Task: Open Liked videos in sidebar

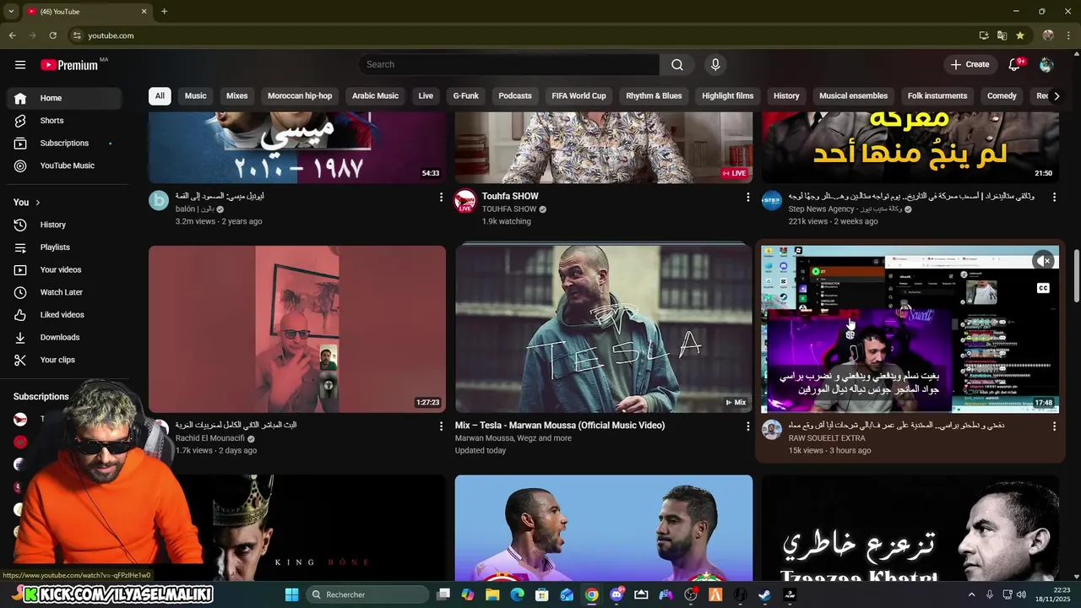Action: click(64, 315)
